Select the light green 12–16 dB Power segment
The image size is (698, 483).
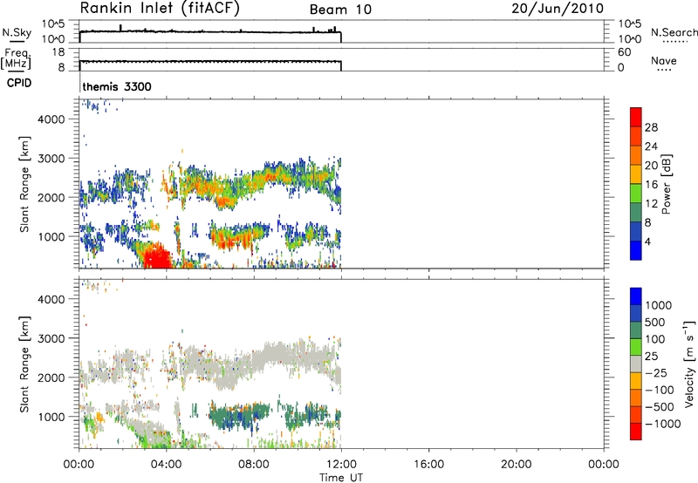pos(636,193)
